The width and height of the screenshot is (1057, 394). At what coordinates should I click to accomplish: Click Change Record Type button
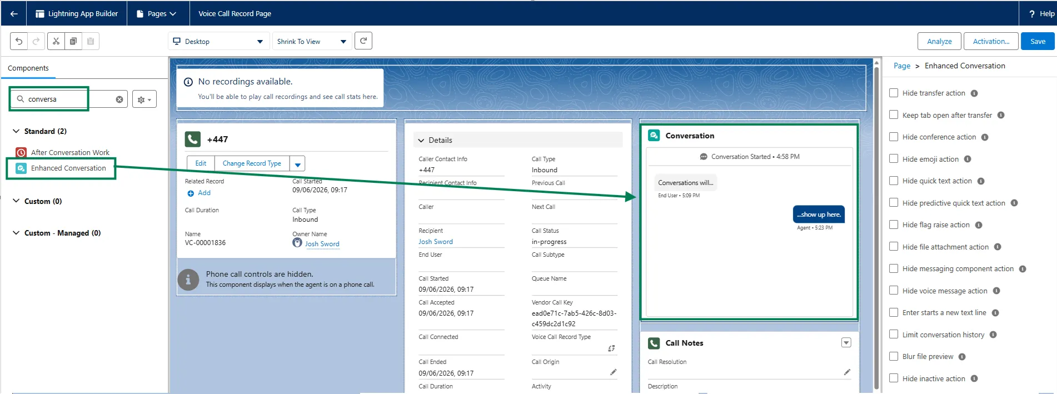(252, 163)
